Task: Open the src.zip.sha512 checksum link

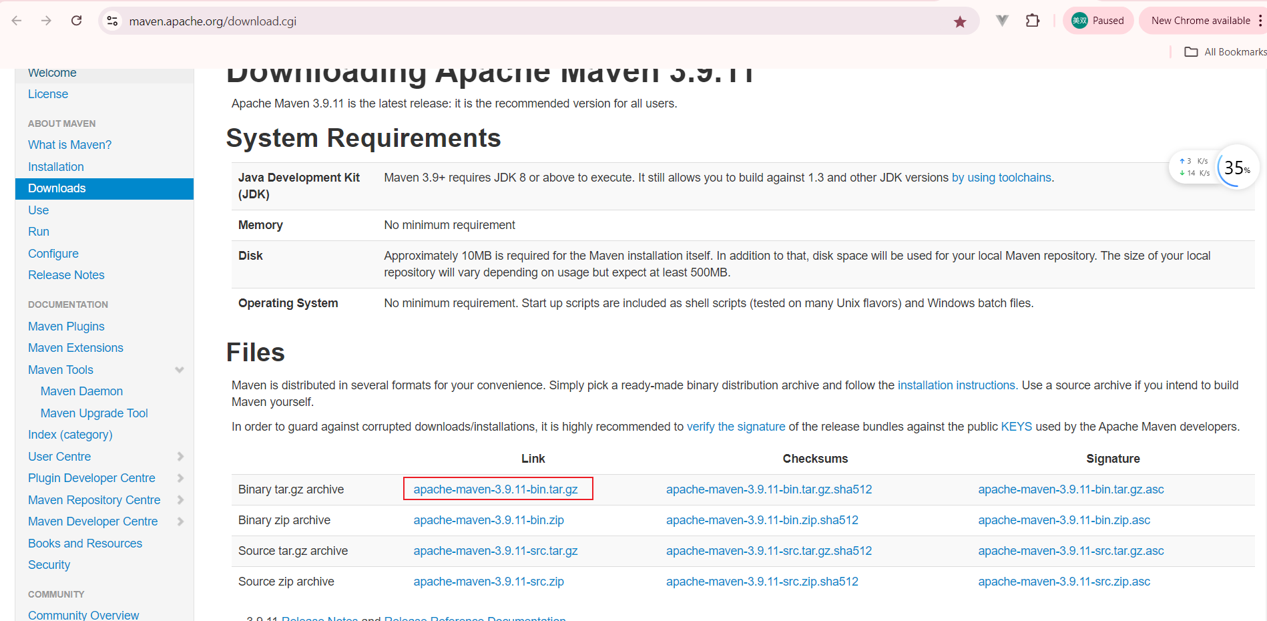Action: 762,582
